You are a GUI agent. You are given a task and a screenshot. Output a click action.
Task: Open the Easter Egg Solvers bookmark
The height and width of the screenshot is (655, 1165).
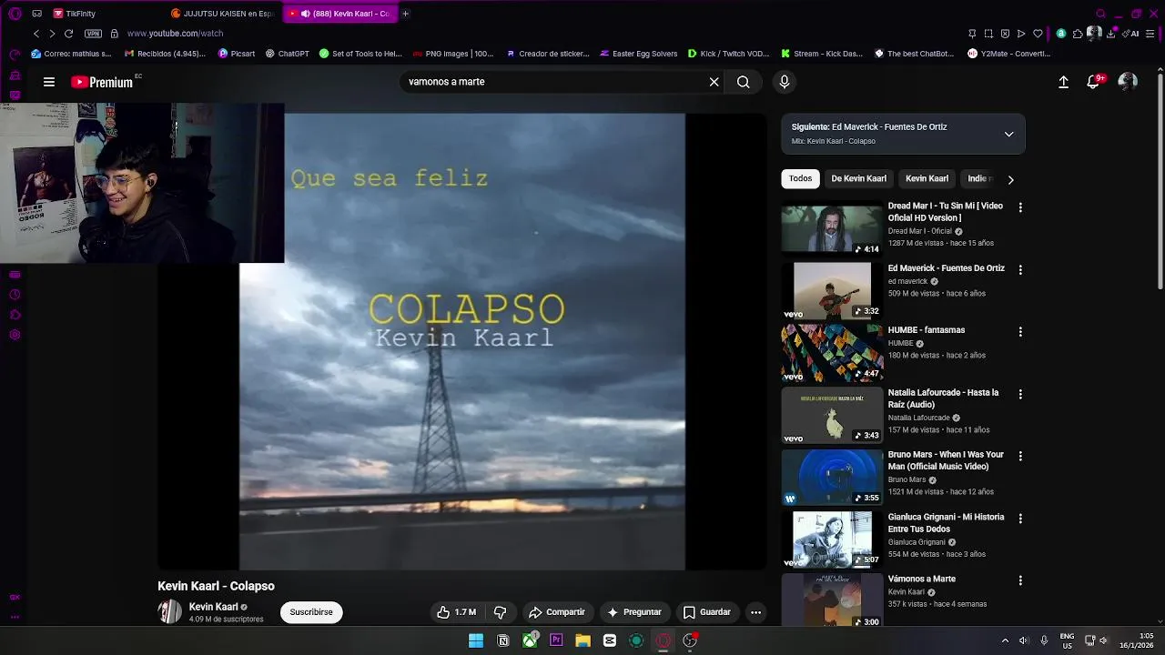[638, 54]
